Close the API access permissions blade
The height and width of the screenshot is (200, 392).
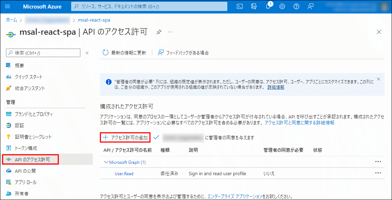pyautogui.click(x=379, y=32)
